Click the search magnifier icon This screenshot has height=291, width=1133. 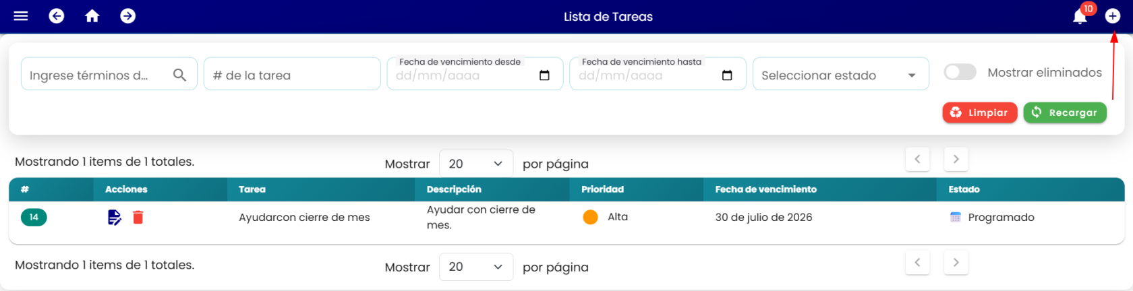click(179, 75)
